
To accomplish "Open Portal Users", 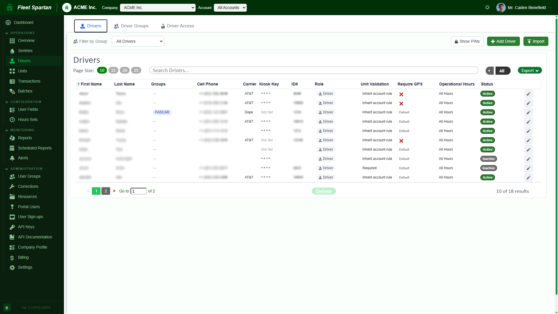I will 29,207.
